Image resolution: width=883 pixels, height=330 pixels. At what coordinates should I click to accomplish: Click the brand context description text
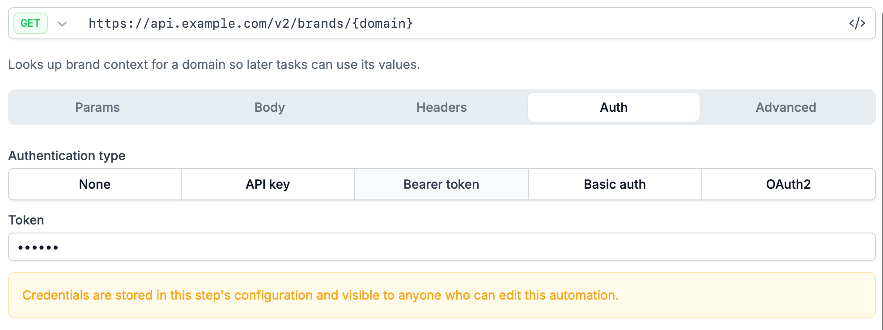(x=214, y=64)
